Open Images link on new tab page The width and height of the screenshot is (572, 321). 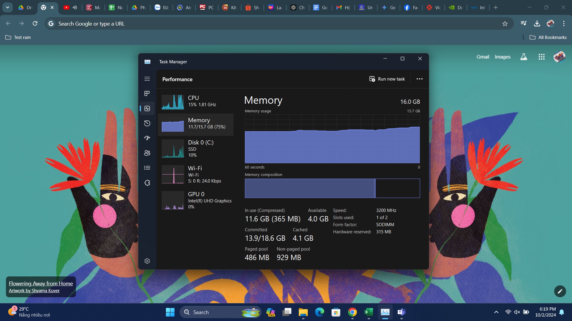click(503, 57)
